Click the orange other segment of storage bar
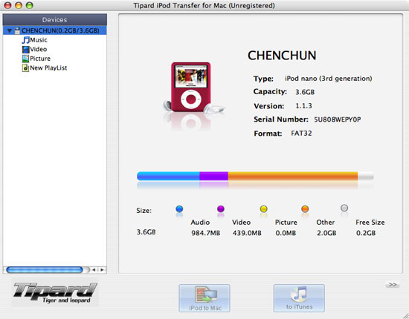Viewport: 409px width, 319px height. (293, 176)
